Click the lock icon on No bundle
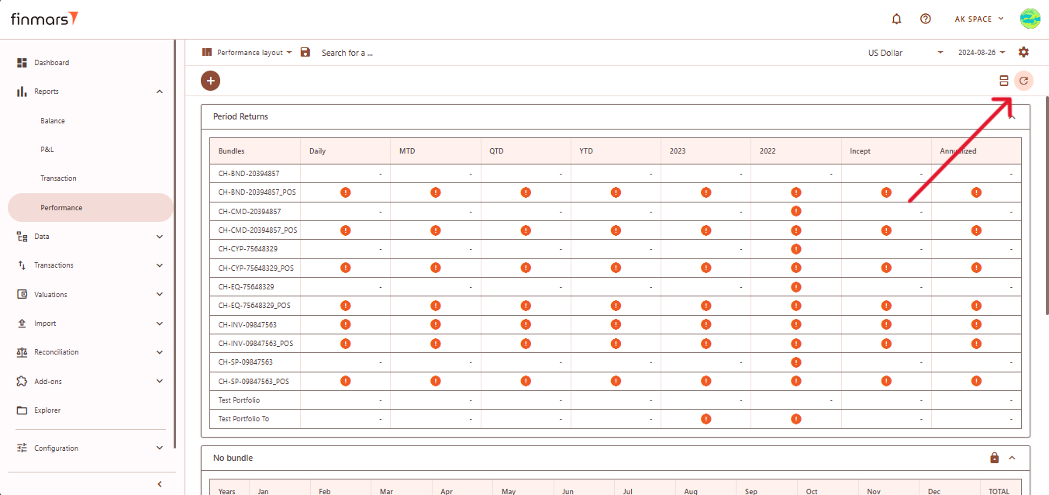The image size is (1049, 495). tap(994, 458)
